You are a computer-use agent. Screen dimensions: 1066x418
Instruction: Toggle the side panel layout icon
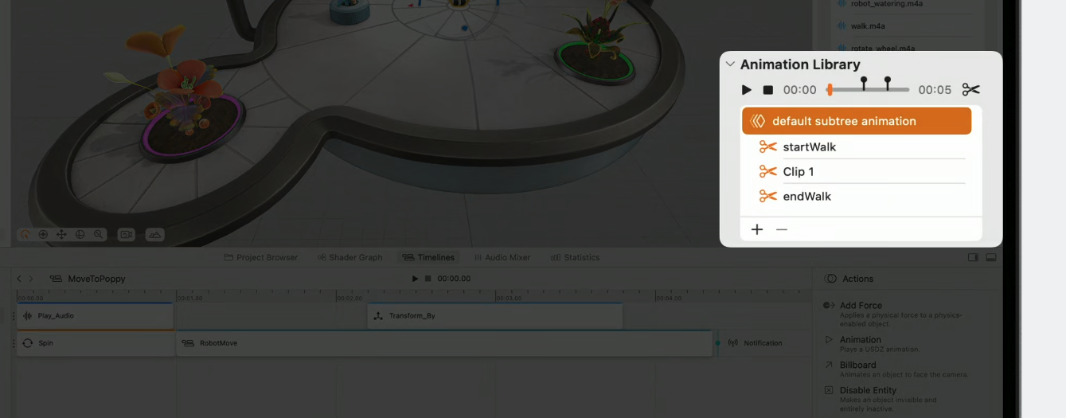pyautogui.click(x=973, y=257)
